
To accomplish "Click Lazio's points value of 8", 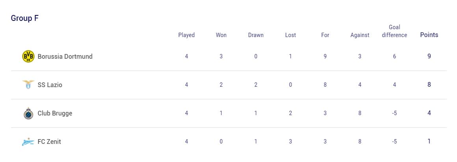I will click(429, 85).
